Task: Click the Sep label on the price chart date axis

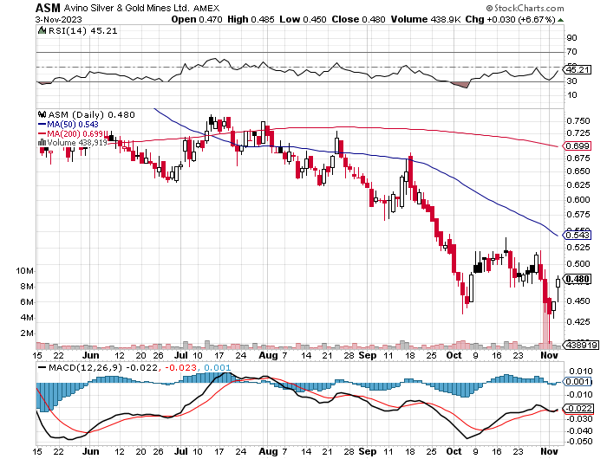Action: [368, 355]
